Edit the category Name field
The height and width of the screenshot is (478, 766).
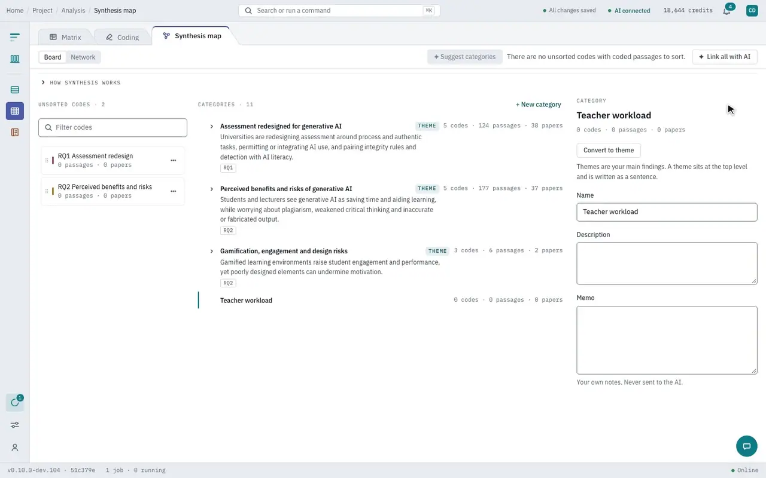pyautogui.click(x=667, y=212)
